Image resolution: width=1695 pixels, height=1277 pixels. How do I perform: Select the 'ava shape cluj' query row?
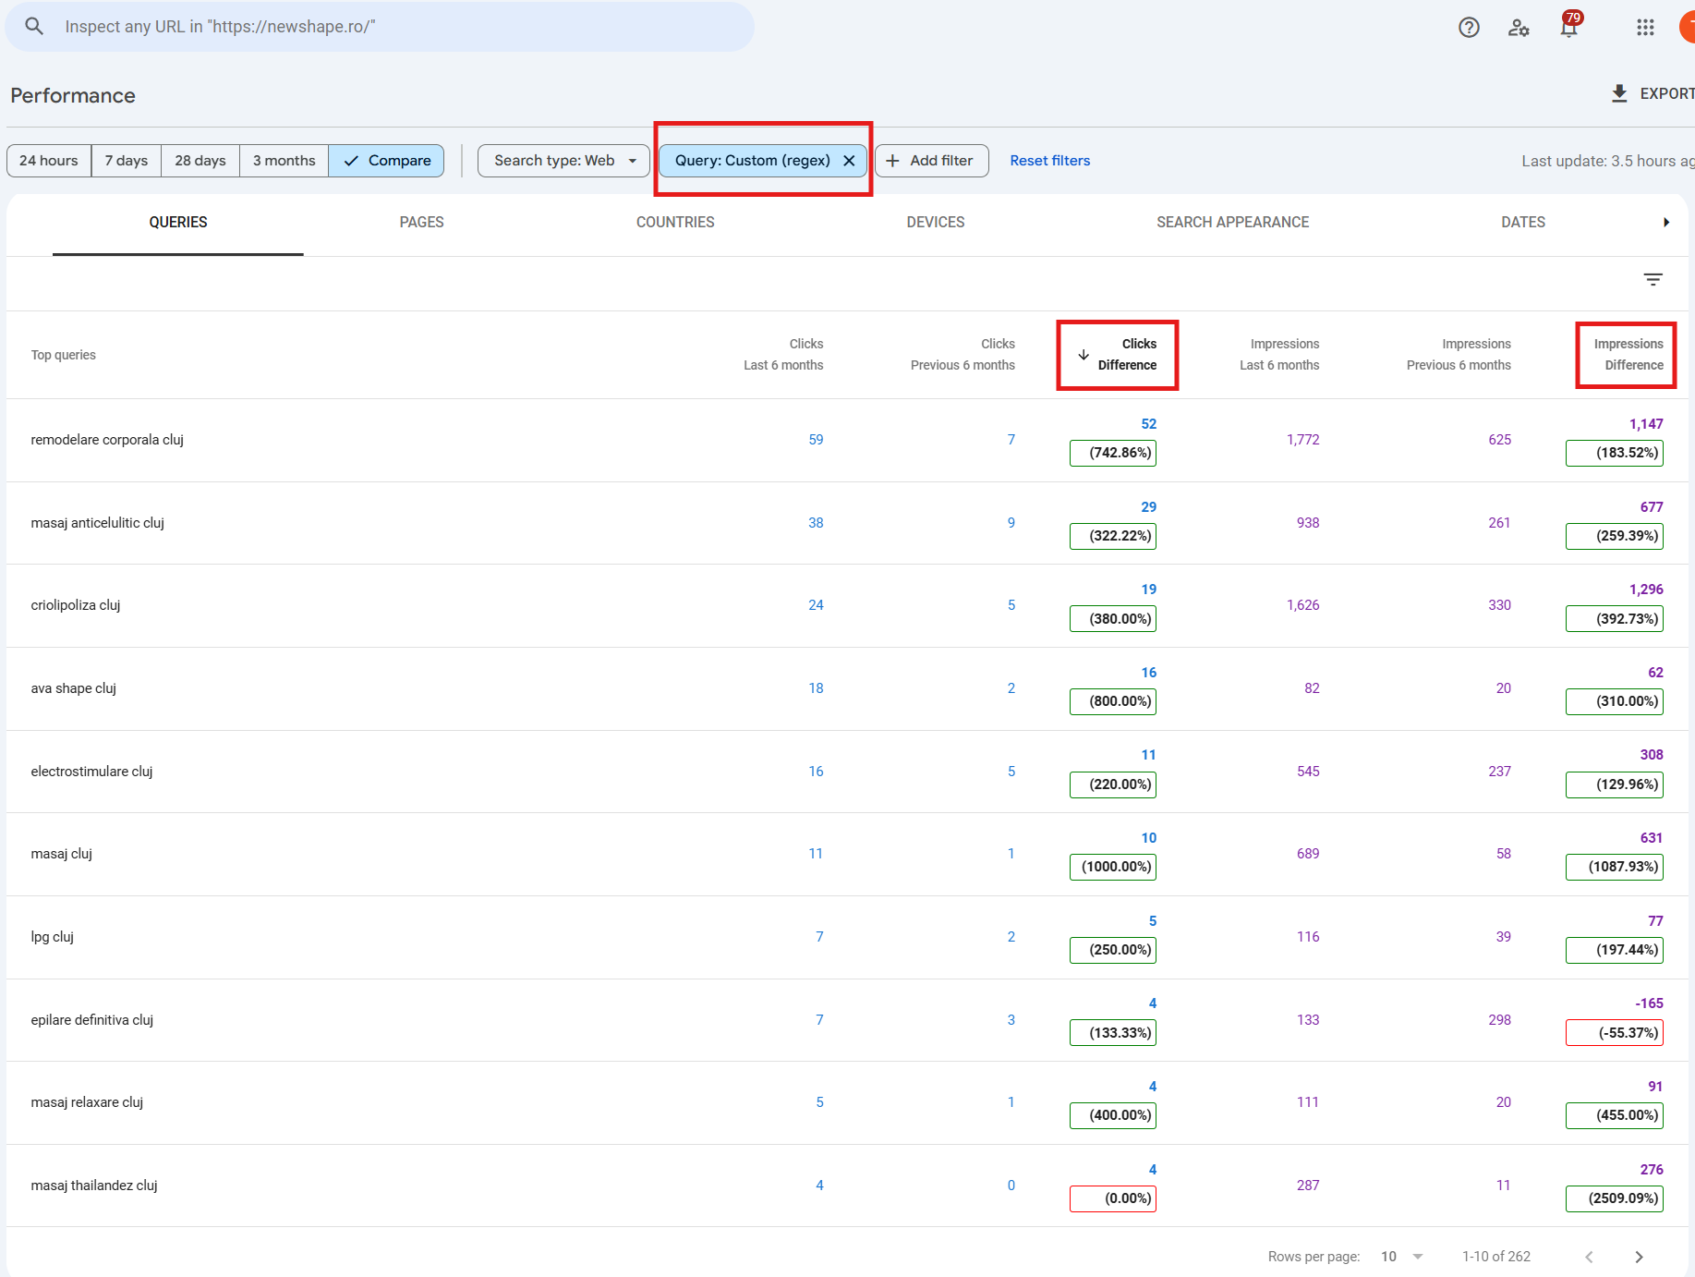(x=847, y=688)
